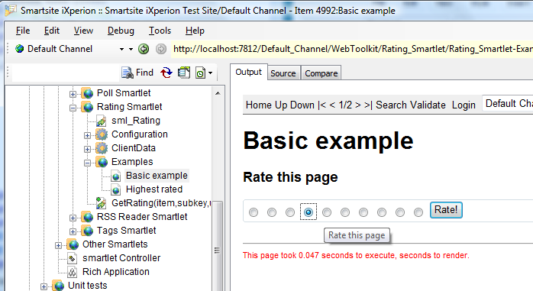Screen dimensions: 533x291
Task: Open the clock icon dropdown arrow
Action: tap(211, 73)
